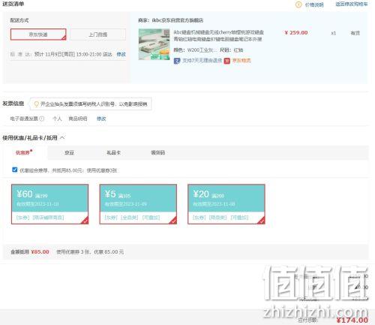
Task: Click the price explanation info icon
Action: [298, 5]
